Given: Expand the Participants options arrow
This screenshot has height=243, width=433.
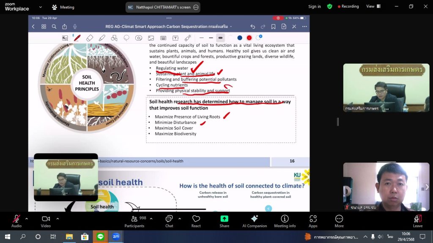Looking at the screenshot, I should coord(151,219).
